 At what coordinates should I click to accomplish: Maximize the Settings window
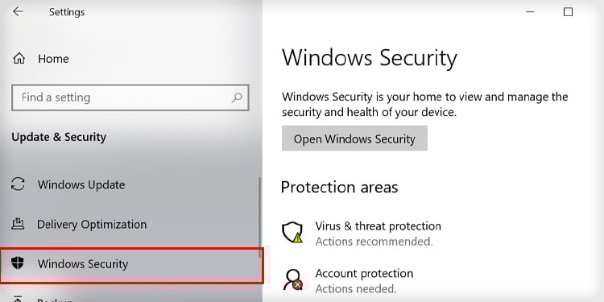pos(568,12)
